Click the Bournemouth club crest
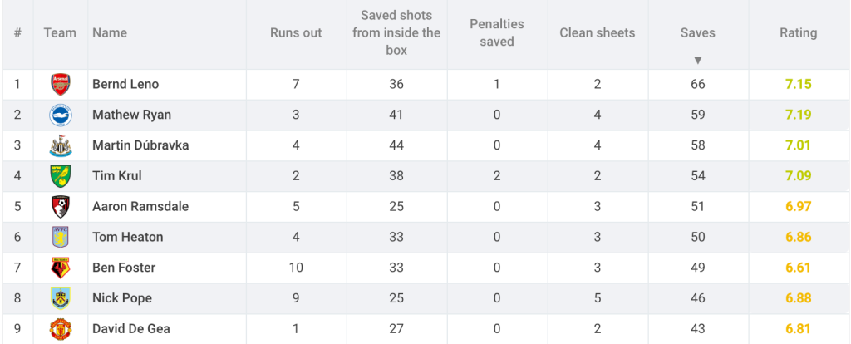The height and width of the screenshot is (344, 851). click(x=60, y=207)
